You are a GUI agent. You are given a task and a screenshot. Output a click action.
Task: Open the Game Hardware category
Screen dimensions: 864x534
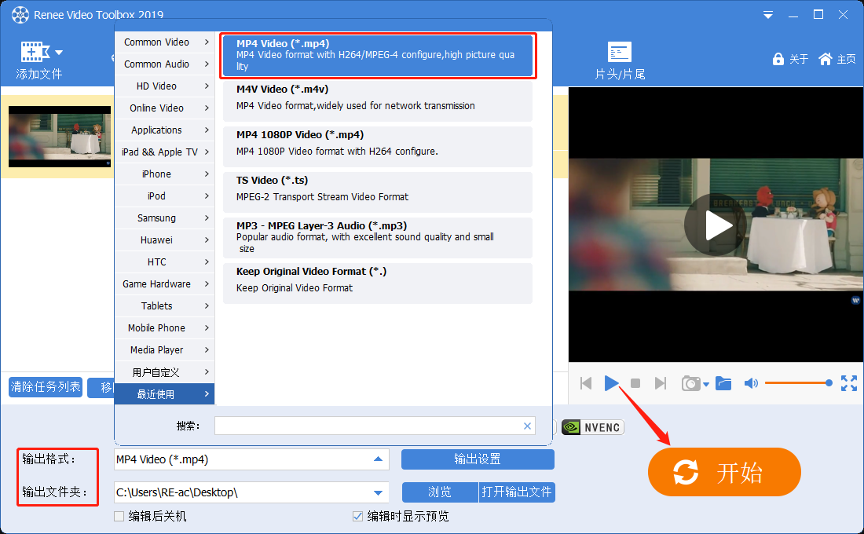click(x=165, y=284)
